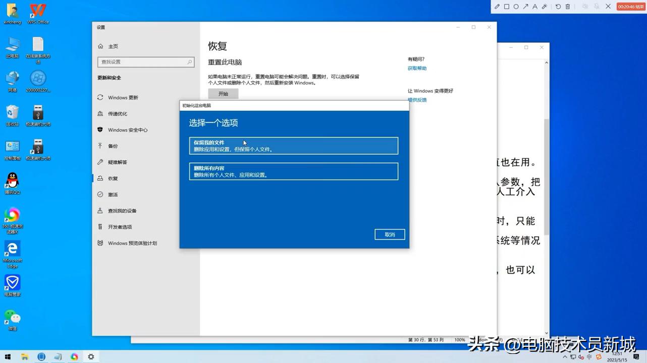Image resolution: width=647 pixels, height=363 pixels.
Task: Select the Pen annotation tool
Action: pyautogui.click(x=497, y=7)
